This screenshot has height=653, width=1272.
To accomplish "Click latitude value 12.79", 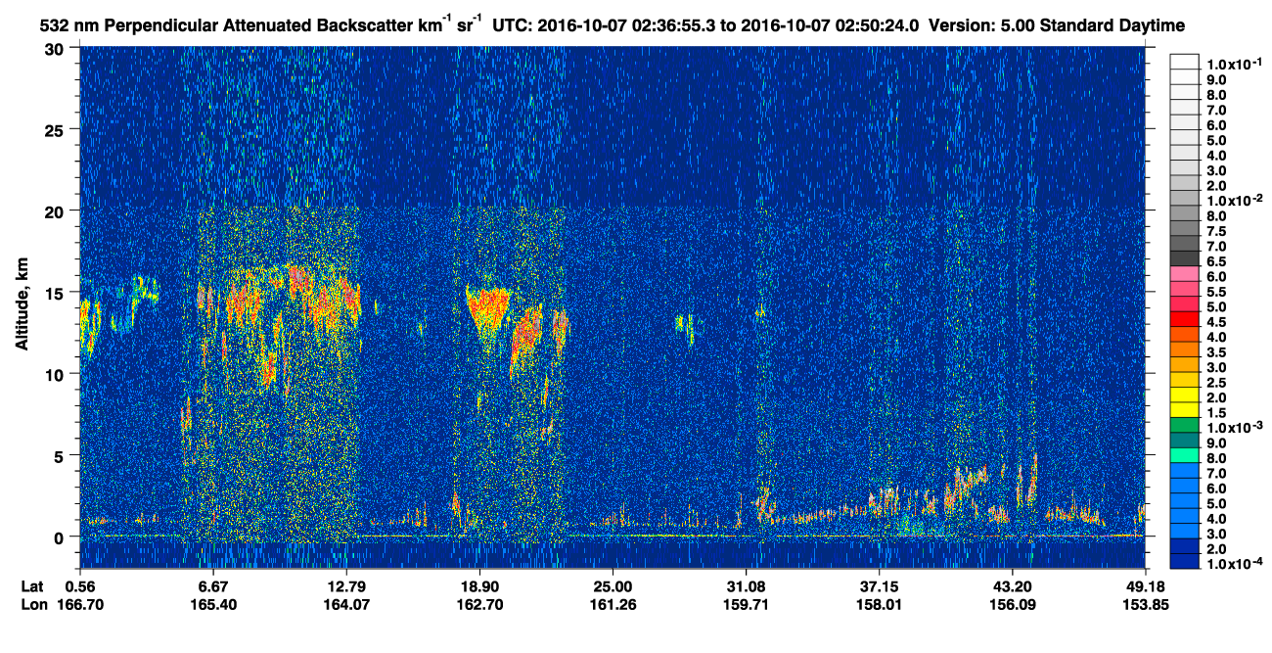I will (345, 585).
